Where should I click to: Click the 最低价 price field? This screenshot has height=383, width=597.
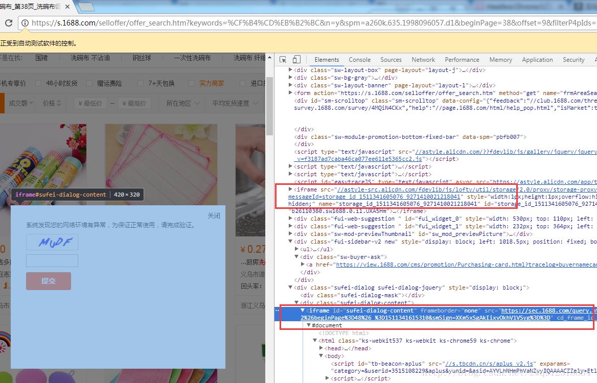90,103
